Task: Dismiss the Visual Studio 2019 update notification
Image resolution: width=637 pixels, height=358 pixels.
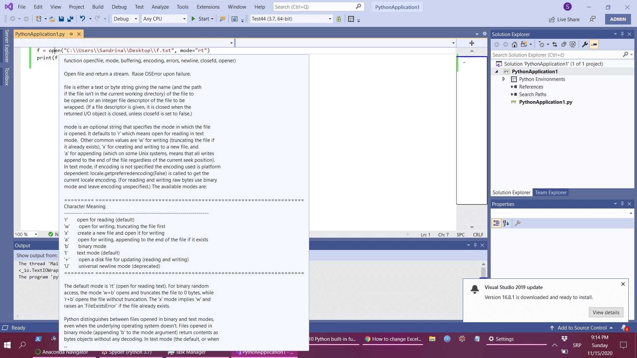Action: 623,284
